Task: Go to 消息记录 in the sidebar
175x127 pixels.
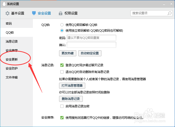Action: pyautogui.click(x=16, y=41)
